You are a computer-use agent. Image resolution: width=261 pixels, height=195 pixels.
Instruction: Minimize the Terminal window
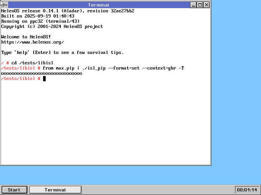[x=193, y=5]
